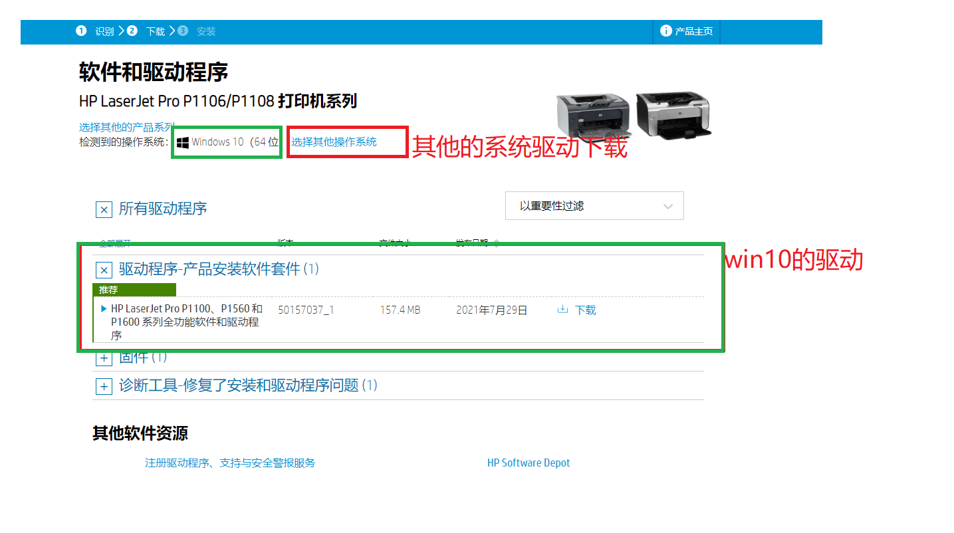Image resolution: width=954 pixels, height=533 pixels.
Task: Expand HP LaserJet Pro P1100 driver details triangle
Action: click(x=104, y=308)
